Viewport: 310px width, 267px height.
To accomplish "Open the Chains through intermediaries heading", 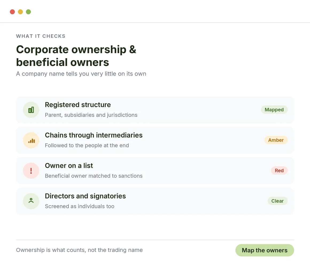I will tap(94, 135).
